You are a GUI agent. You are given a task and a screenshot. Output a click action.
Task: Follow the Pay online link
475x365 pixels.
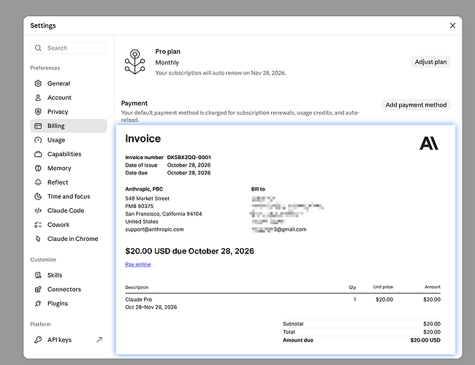click(138, 264)
